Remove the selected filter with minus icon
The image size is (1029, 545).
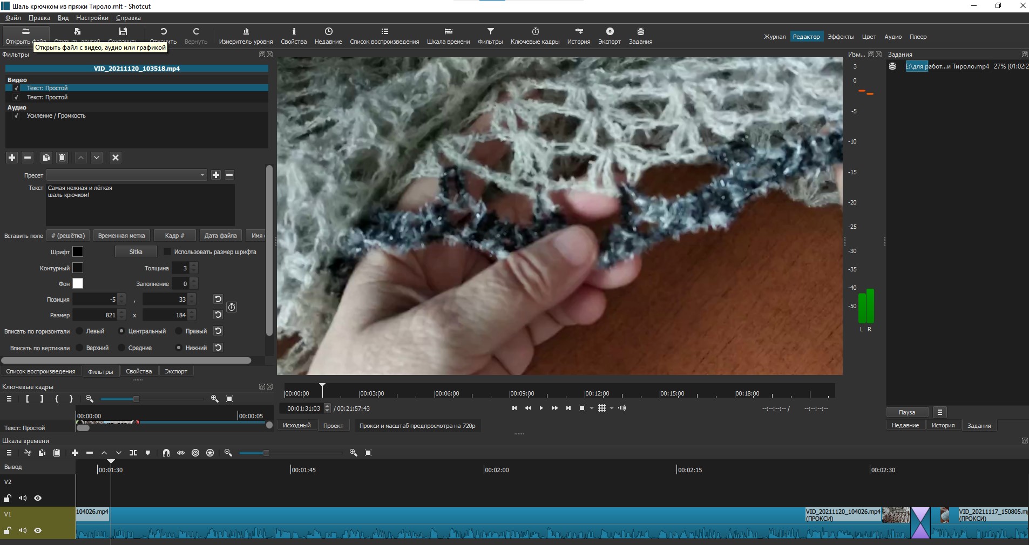28,158
